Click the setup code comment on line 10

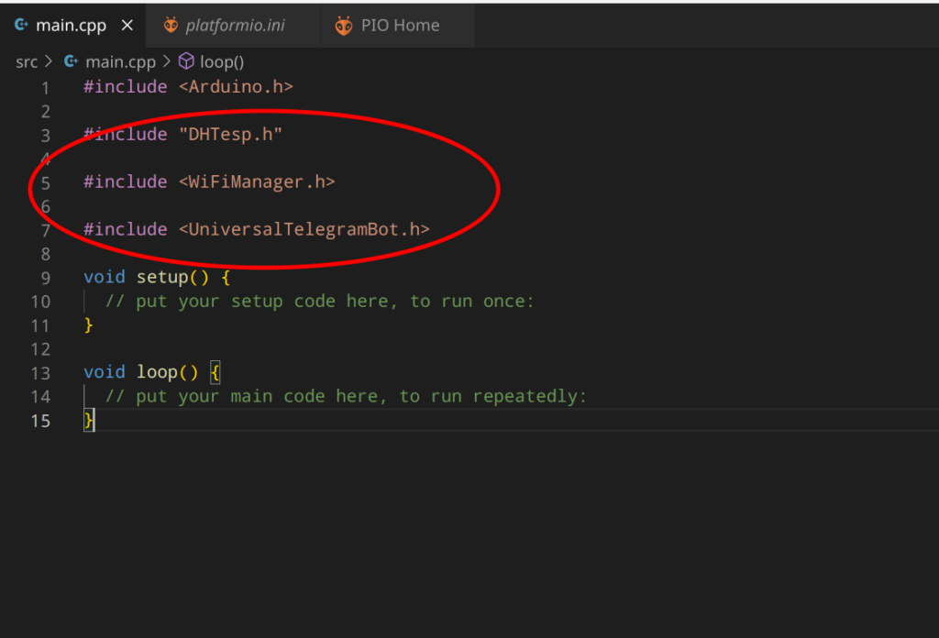(319, 301)
